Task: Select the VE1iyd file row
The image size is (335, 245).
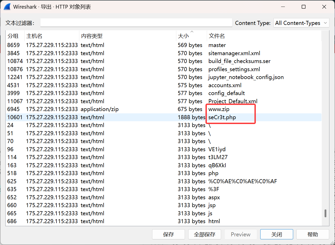Action: click(164, 149)
